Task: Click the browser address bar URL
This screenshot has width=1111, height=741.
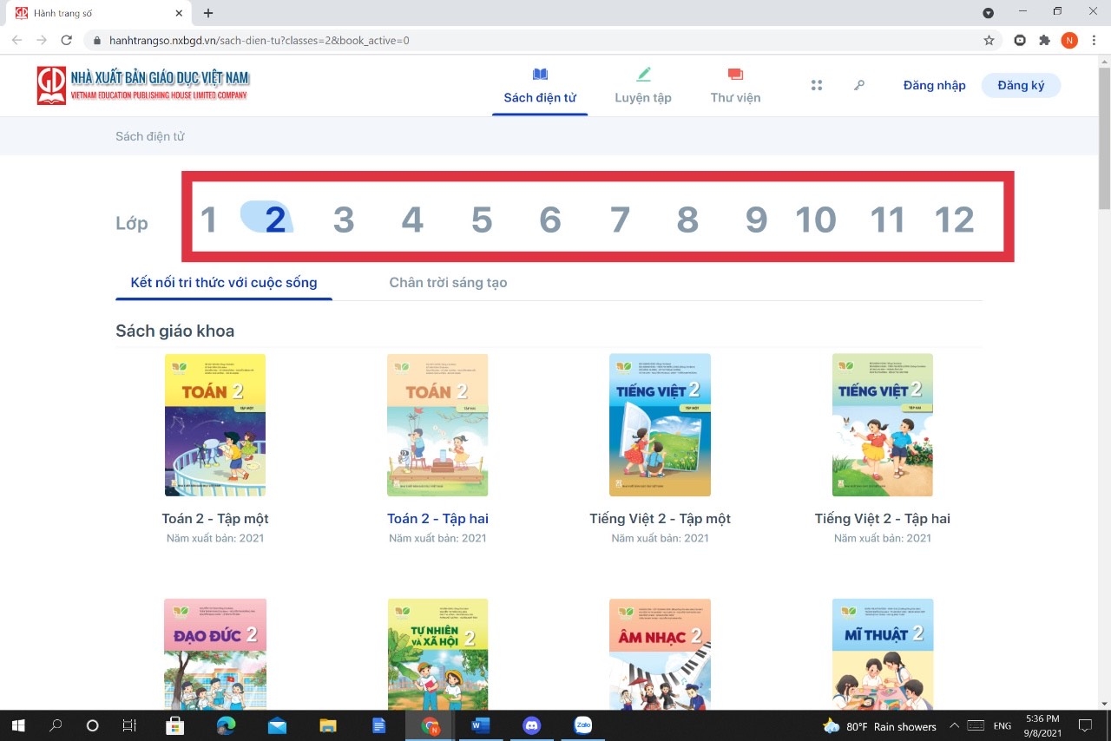Action: pos(259,41)
